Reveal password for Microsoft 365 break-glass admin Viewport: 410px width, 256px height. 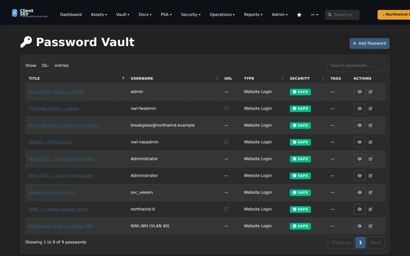(359, 125)
